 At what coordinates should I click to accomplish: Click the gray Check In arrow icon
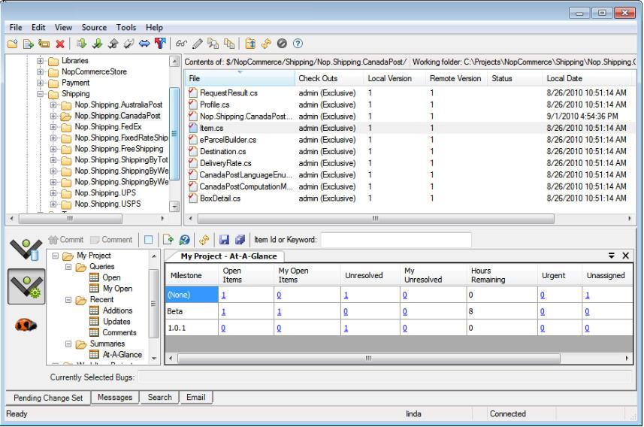[113, 43]
